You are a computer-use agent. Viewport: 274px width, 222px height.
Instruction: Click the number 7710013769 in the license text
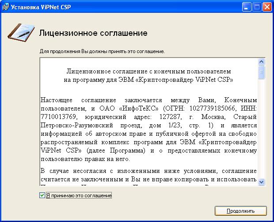(58, 117)
